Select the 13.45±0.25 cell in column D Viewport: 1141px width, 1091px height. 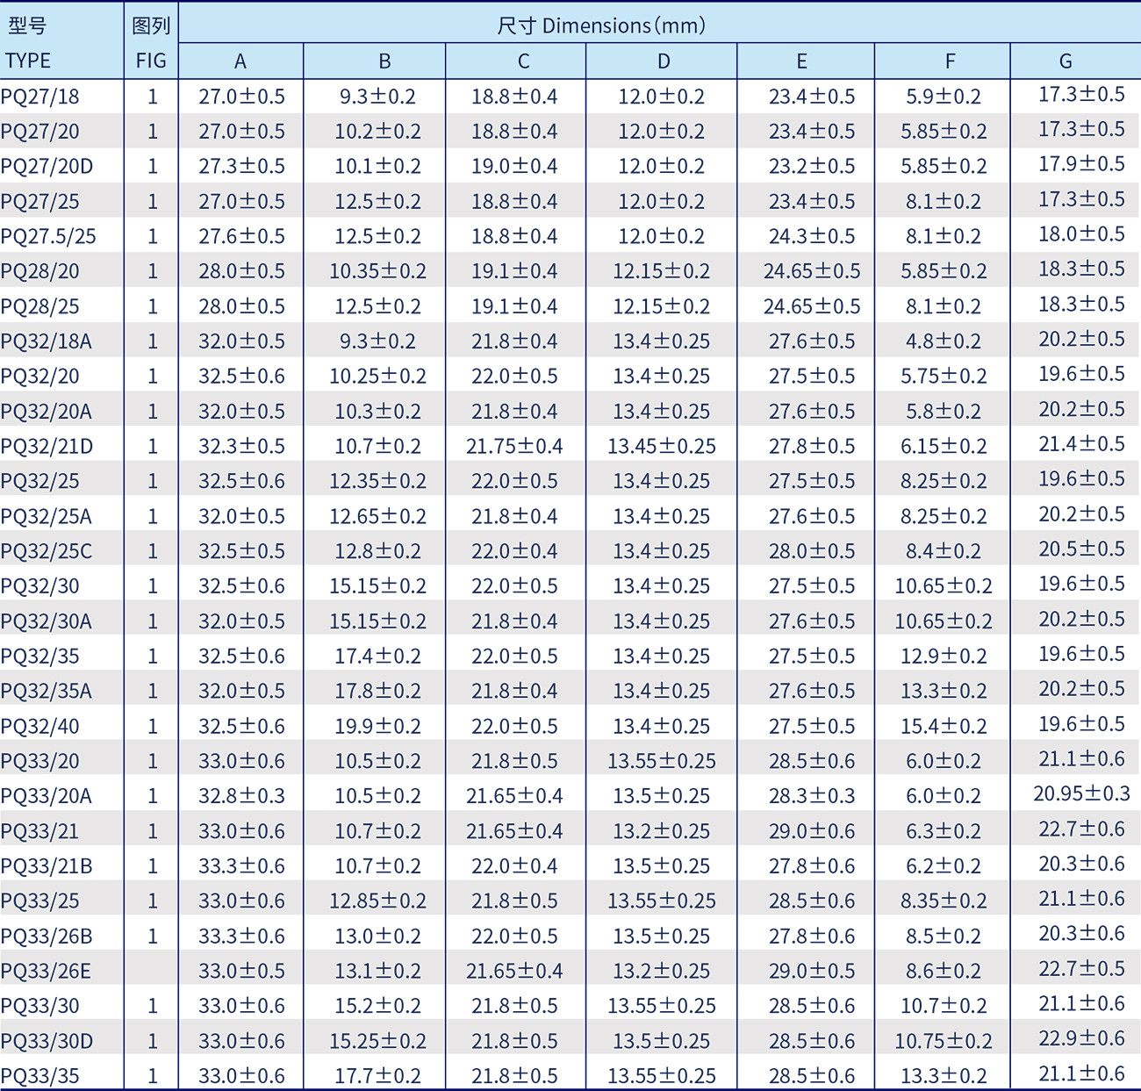(x=662, y=446)
